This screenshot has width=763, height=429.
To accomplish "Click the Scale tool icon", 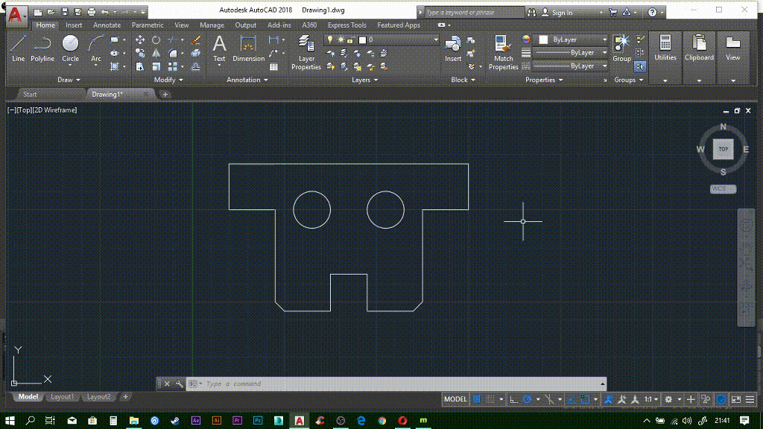I will point(156,66).
